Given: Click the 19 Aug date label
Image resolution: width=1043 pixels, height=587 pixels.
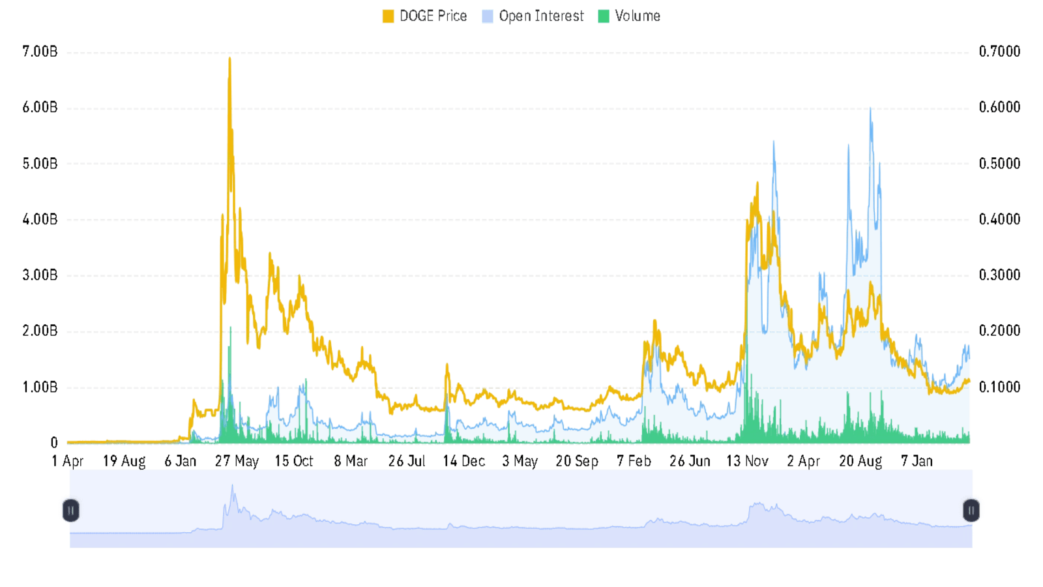Looking at the screenshot, I should point(124,461).
